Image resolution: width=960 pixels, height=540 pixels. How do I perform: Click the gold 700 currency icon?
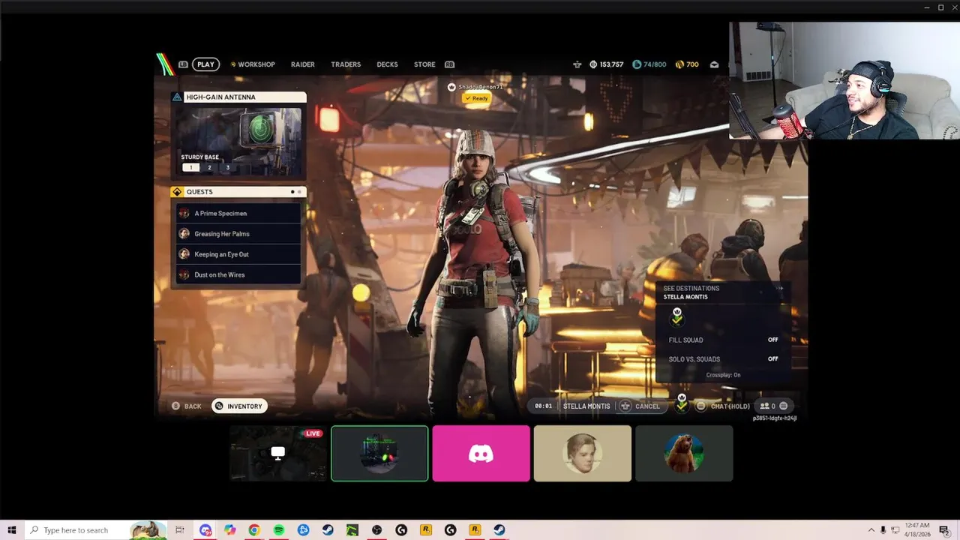coord(679,64)
